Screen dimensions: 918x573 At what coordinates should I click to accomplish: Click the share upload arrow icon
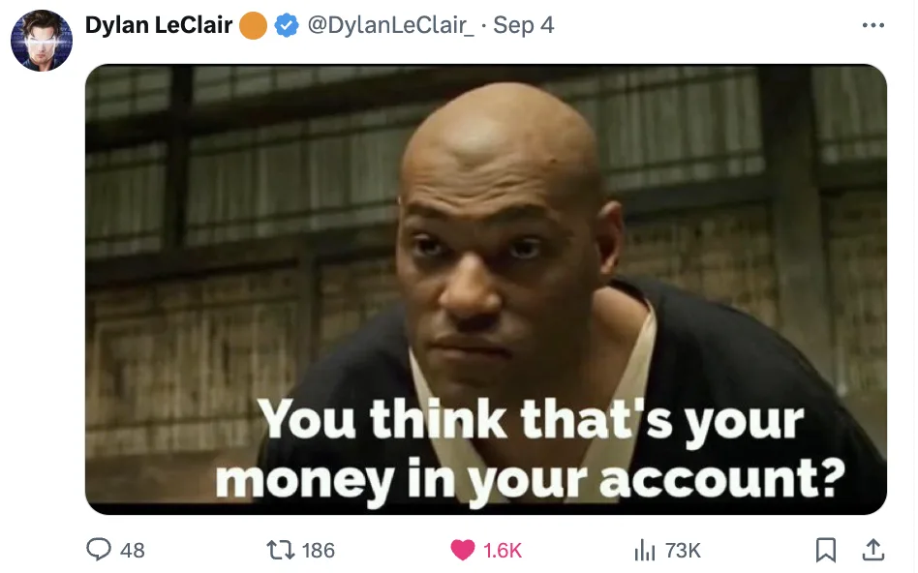(872, 550)
